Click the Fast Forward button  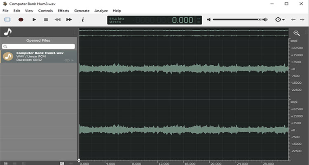pyautogui.click(x=69, y=19)
